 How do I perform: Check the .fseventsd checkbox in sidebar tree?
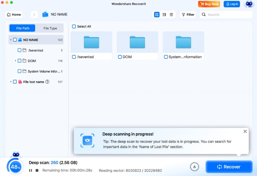19,50
